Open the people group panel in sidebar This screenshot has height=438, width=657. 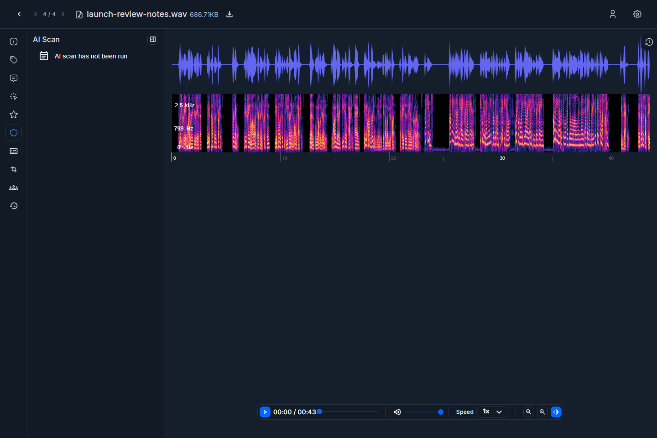(14, 188)
